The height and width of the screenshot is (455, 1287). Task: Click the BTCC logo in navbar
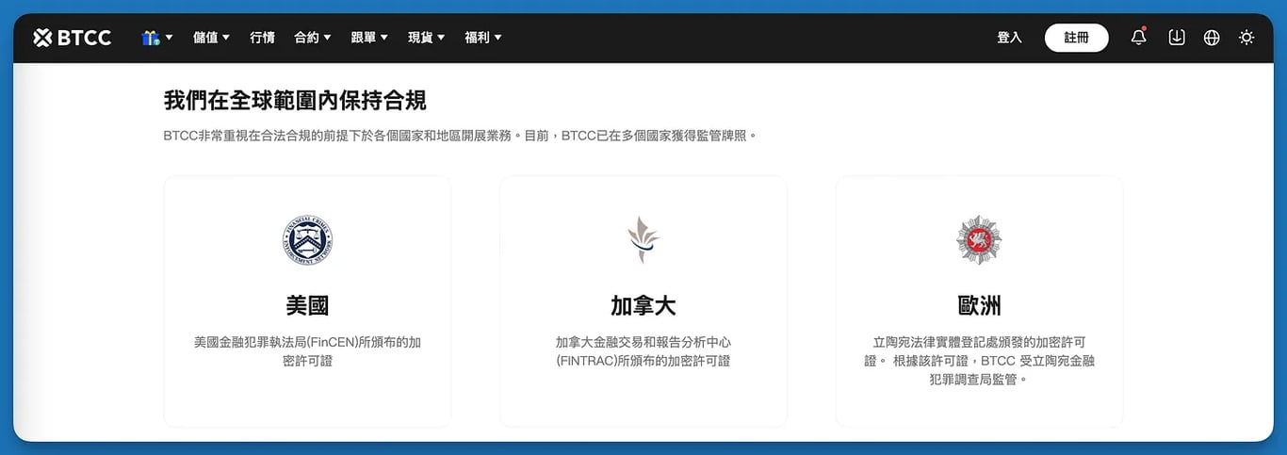point(73,38)
